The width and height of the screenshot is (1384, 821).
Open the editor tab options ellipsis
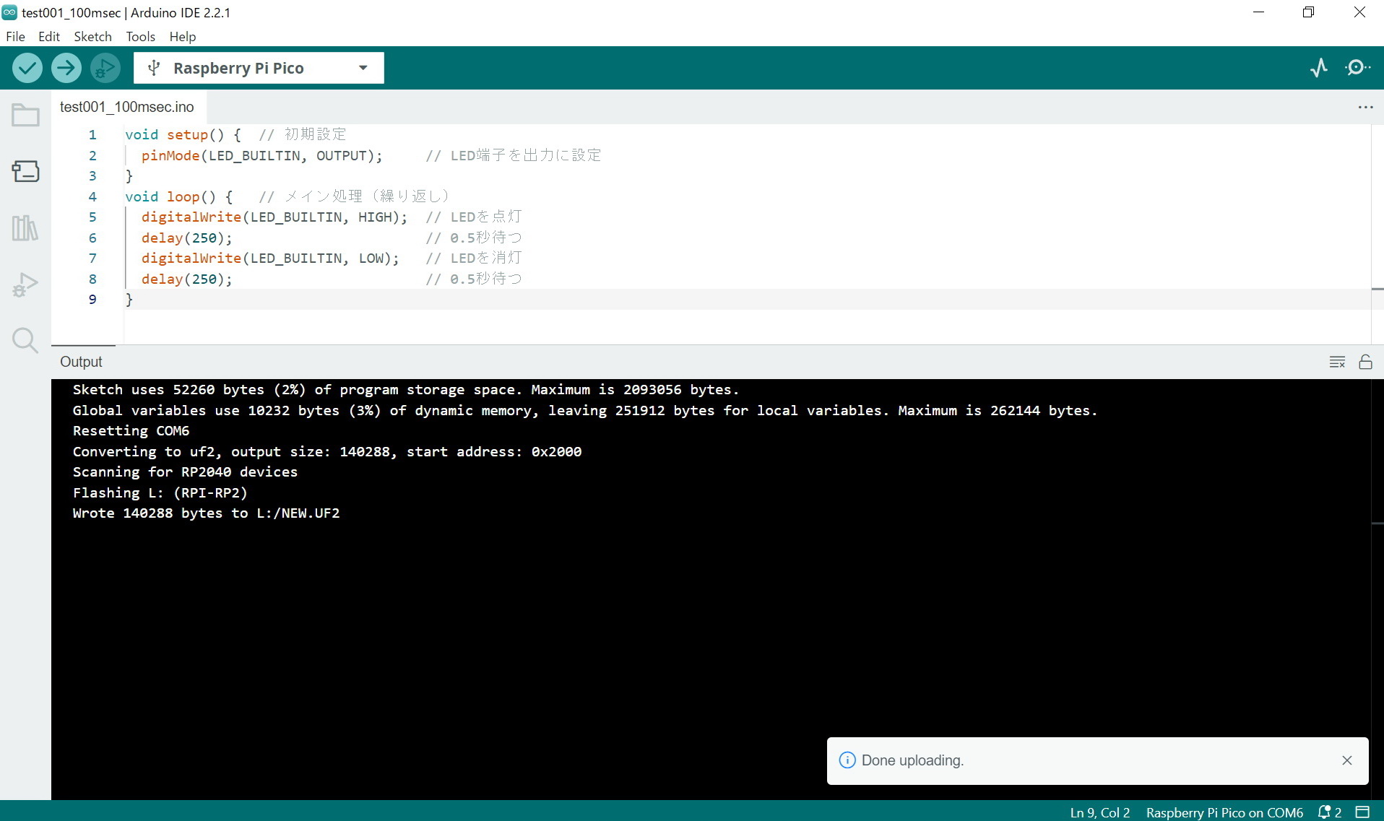coord(1365,107)
